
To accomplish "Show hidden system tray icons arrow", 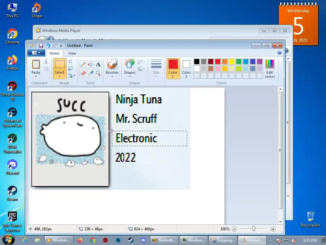I will pyautogui.click(x=271, y=241).
